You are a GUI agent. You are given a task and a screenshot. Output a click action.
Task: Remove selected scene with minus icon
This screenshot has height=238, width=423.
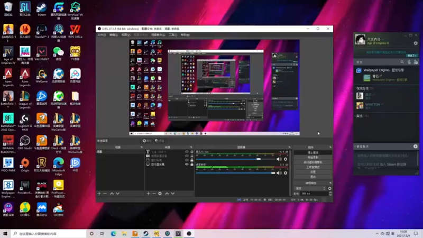click(x=105, y=194)
